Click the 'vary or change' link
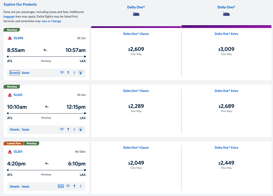Screen dimensions: 273x196 (x=51, y=21)
